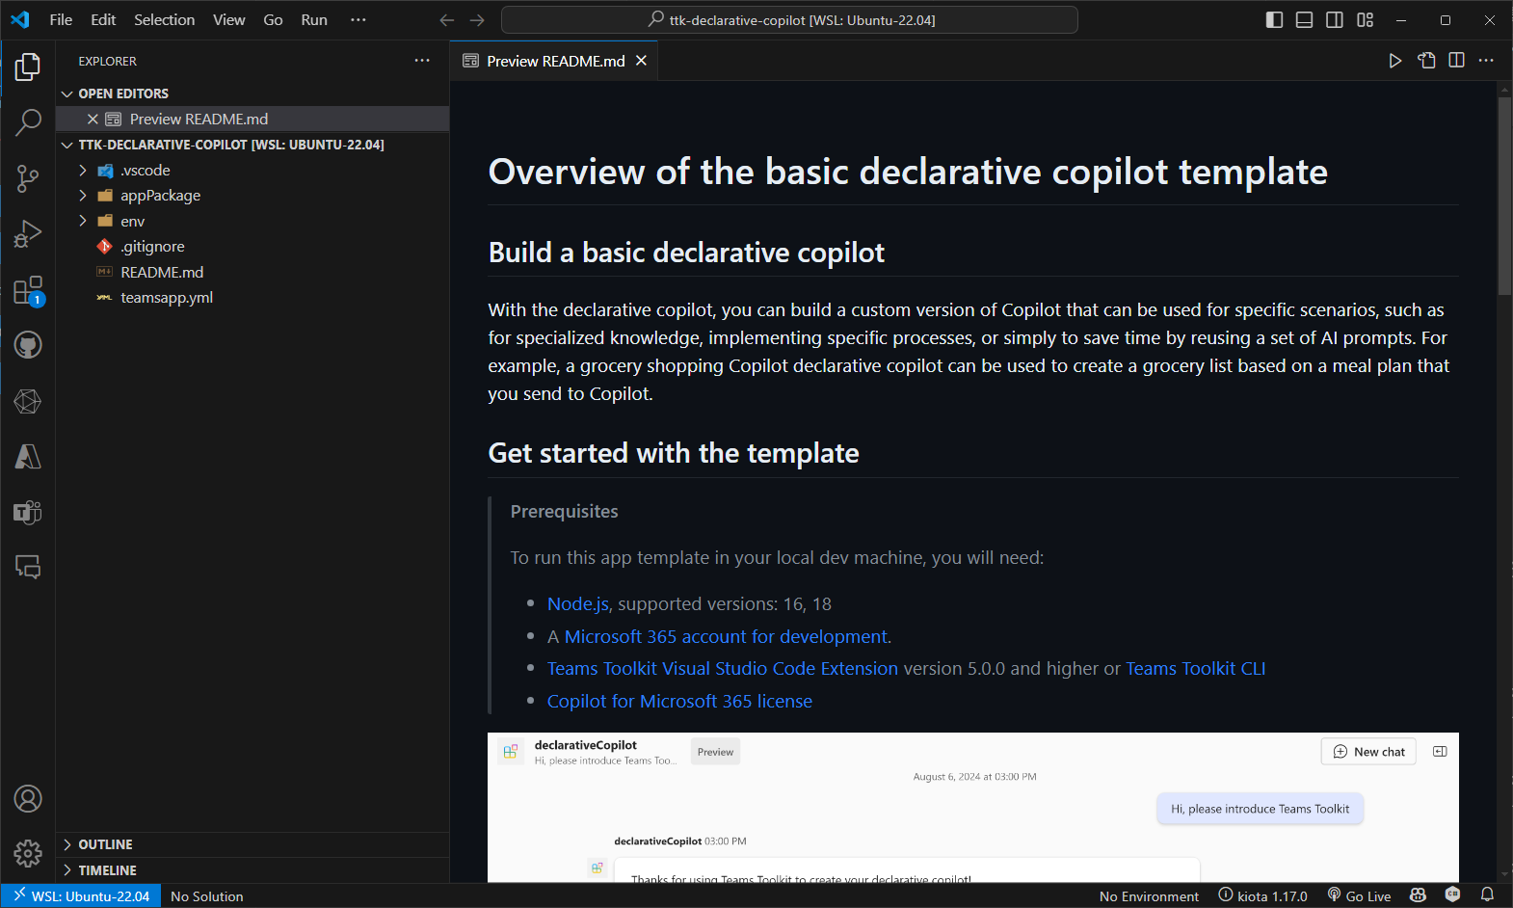
Task: Click Copilot status icon in status bar
Action: (x=1418, y=895)
